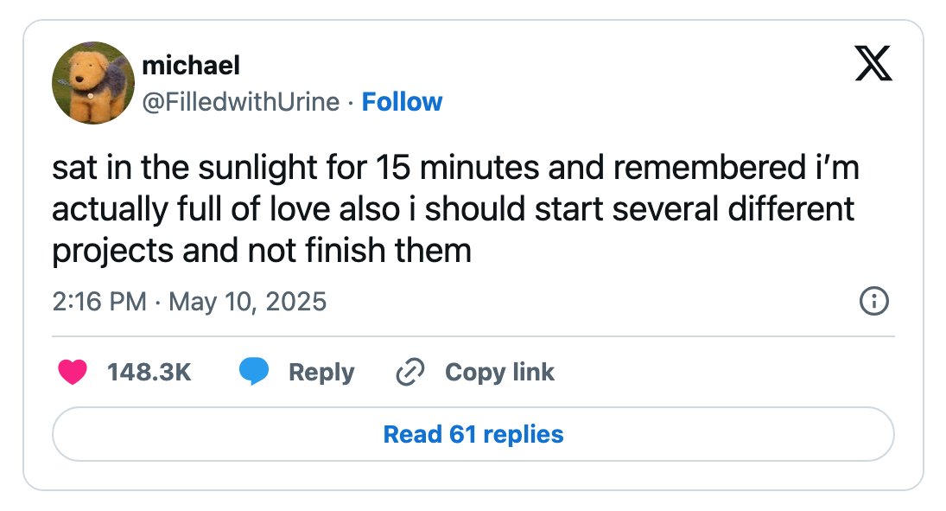This screenshot has height=511, width=946.
Task: Open the X logo in the corner
Action: 873,63
